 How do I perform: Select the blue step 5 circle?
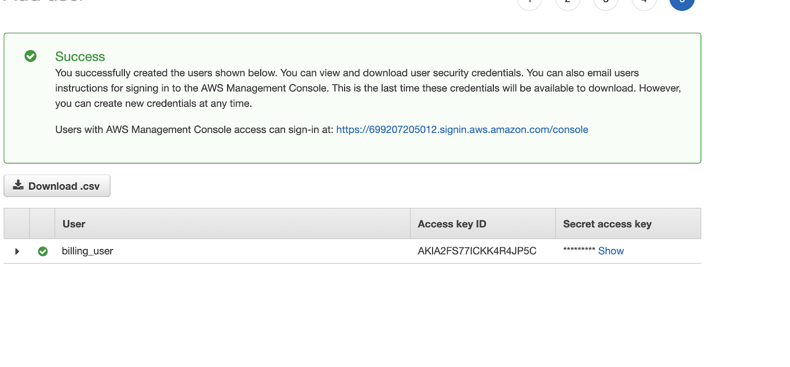pos(682,2)
